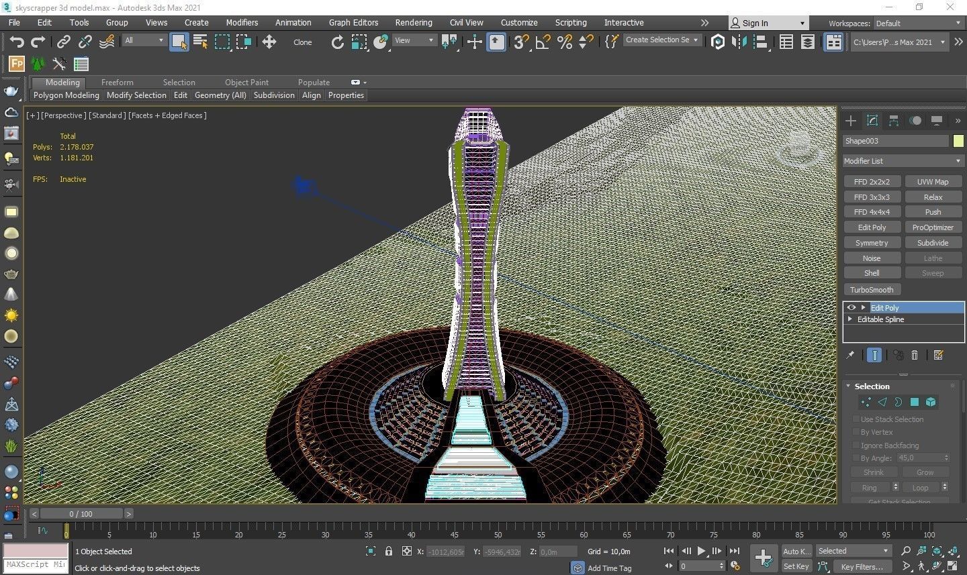The width and height of the screenshot is (967, 575).
Task: Toggle Edit Poly modifier eye visibility
Action: [x=851, y=307]
